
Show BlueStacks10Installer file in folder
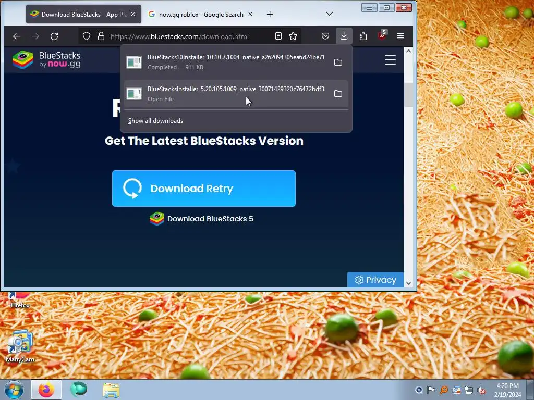pos(338,63)
